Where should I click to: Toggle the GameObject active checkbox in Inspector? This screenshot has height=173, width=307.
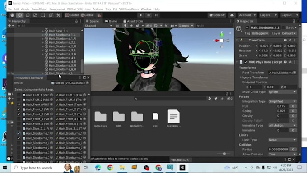click(x=247, y=27)
